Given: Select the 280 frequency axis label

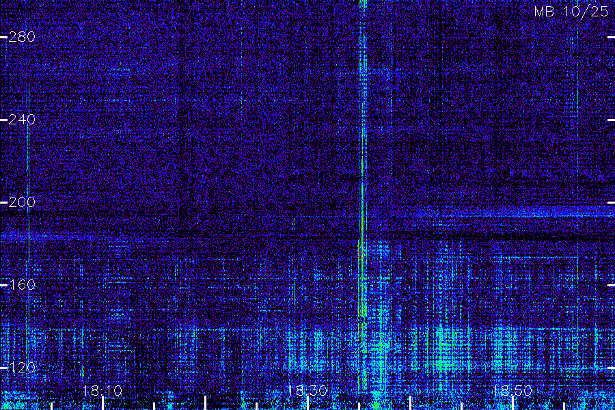Looking at the screenshot, I should (22, 37).
